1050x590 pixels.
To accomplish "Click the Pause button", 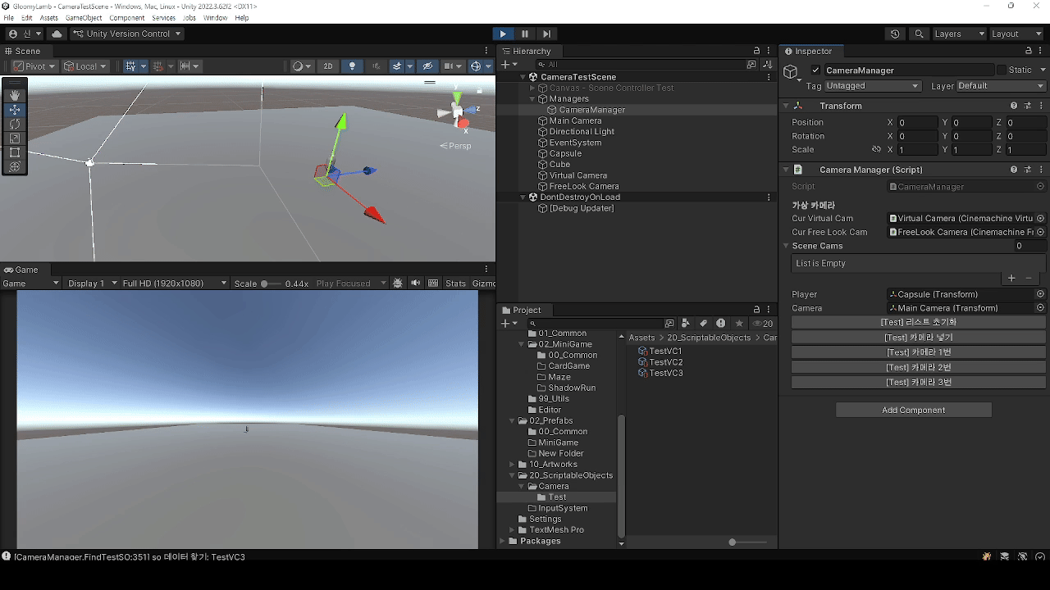I will (525, 34).
